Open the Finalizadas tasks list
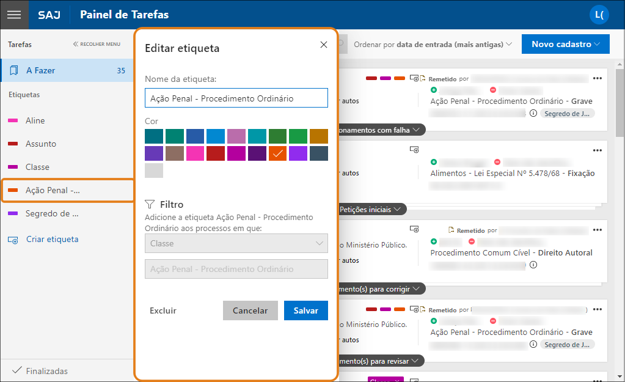This screenshot has height=382, width=625. pos(46,371)
